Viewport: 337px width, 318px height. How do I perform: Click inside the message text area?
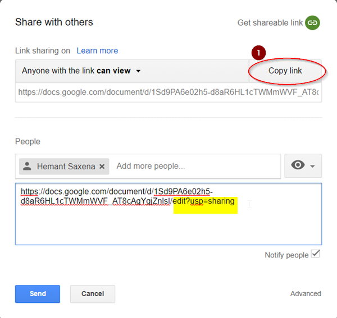point(168,224)
